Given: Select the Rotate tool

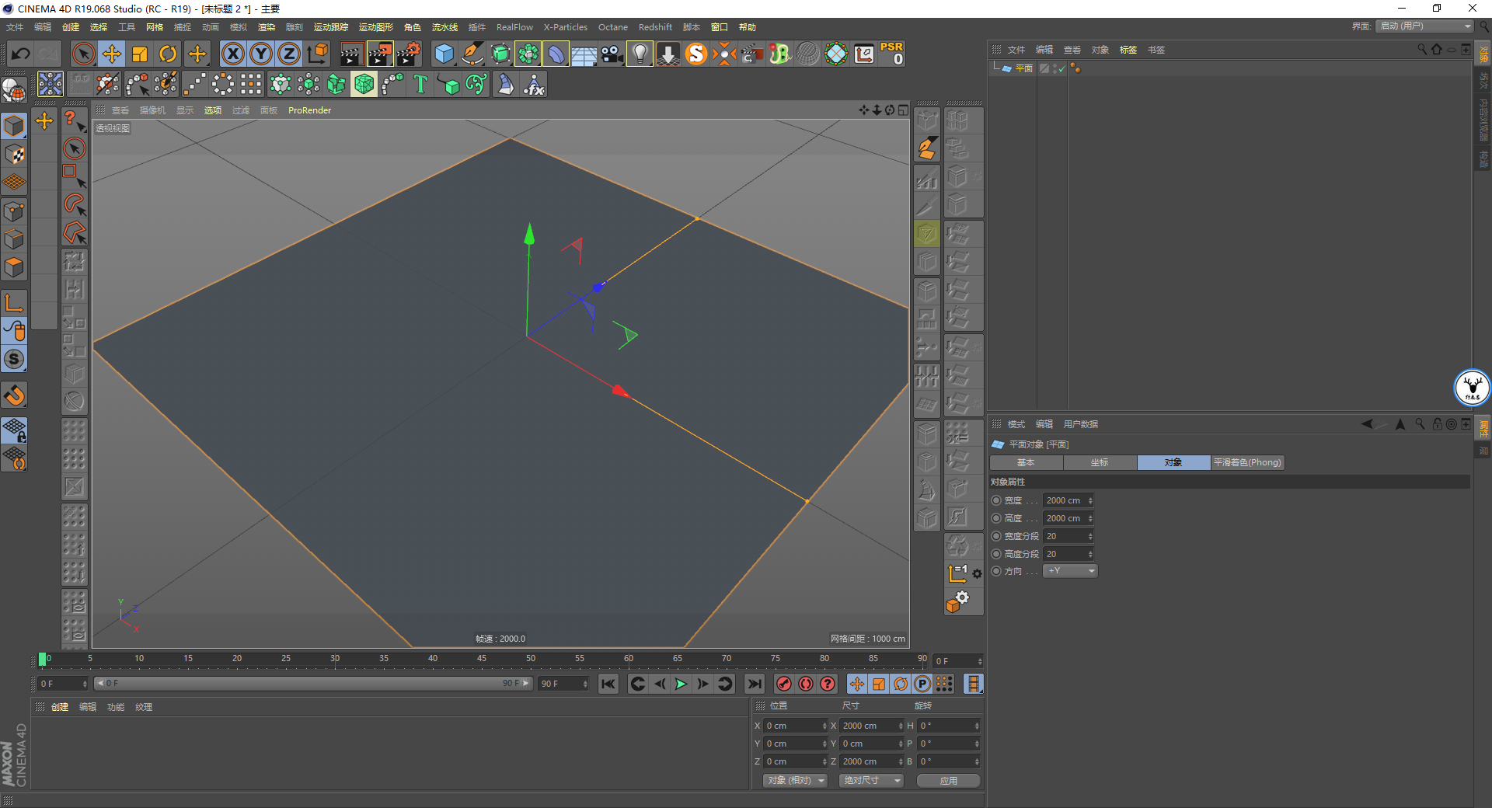Looking at the screenshot, I should click(x=168, y=54).
